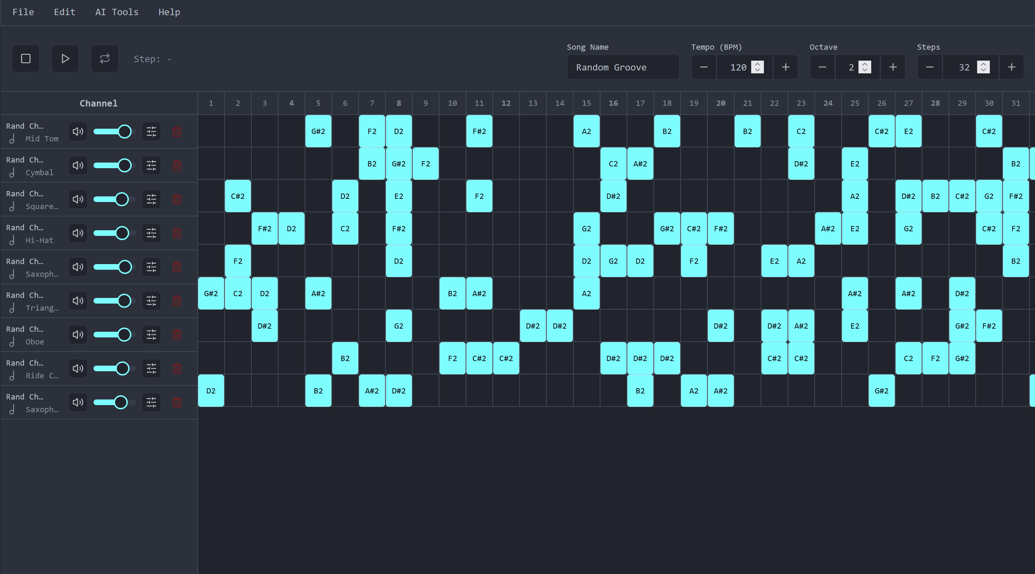Toggle G#2 note at step 5, Mid Tom
The image size is (1035, 574).
[x=318, y=131]
